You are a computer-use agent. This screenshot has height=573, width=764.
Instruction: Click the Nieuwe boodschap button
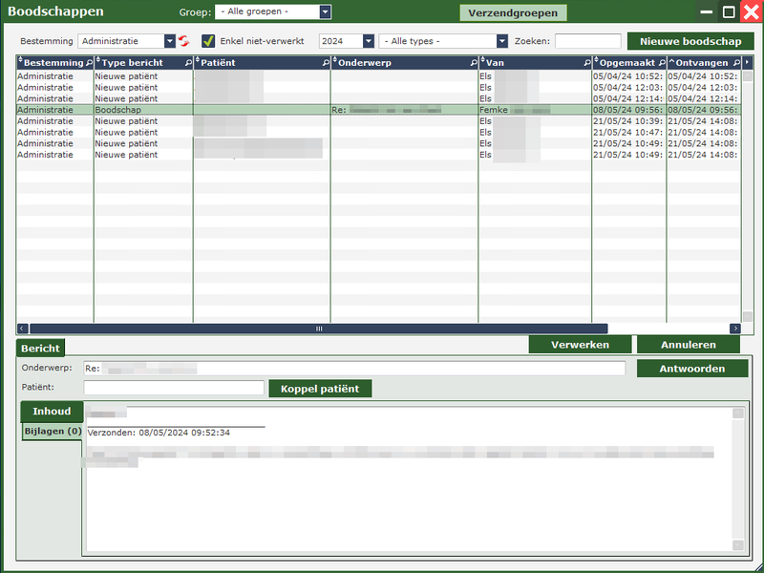click(x=690, y=41)
